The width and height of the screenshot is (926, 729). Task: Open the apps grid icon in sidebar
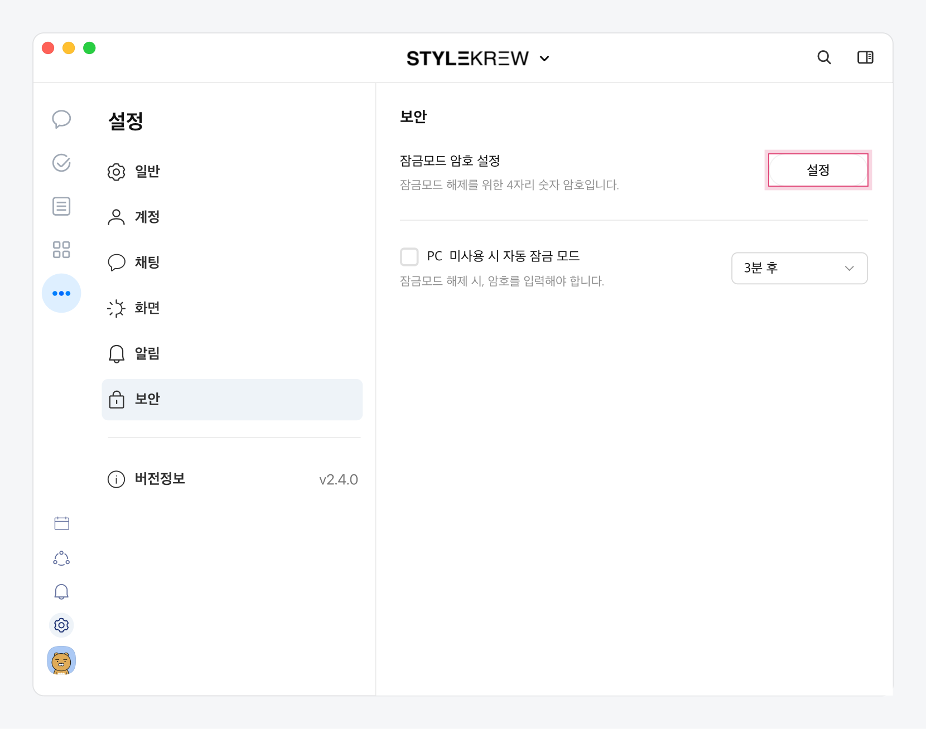tap(61, 250)
